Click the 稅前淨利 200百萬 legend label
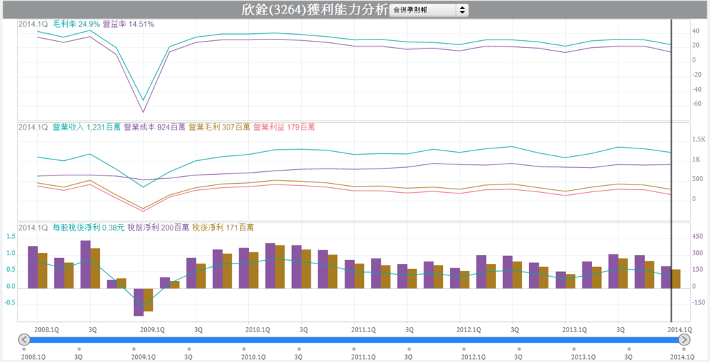The image size is (710, 362). pos(158,227)
